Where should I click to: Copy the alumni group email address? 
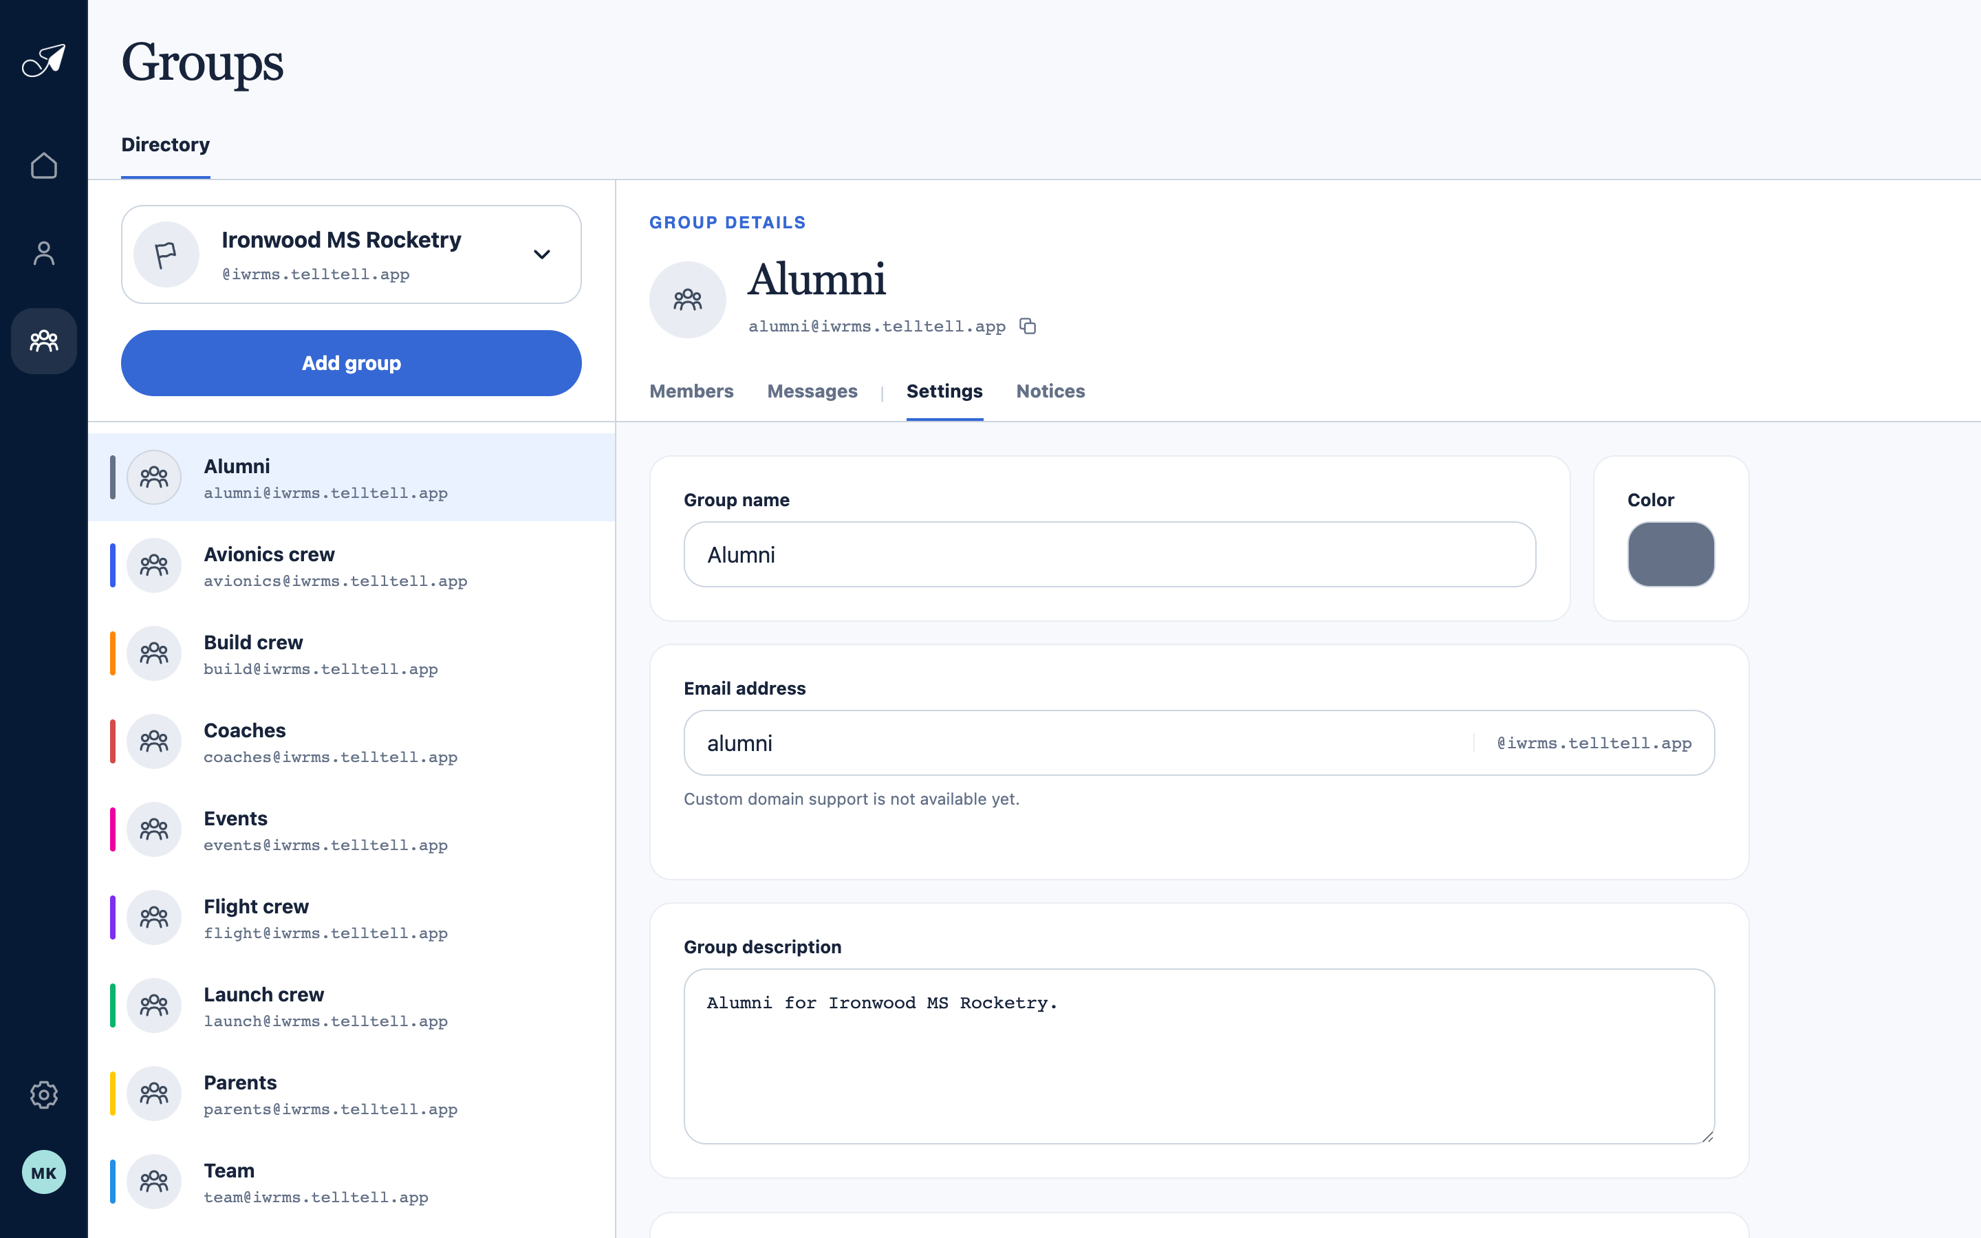pos(1028,327)
